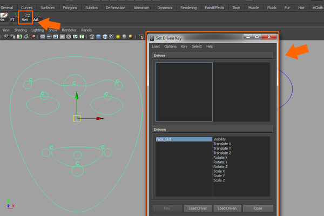Open the viewport Shading menu
The image size is (324, 216).
tap(21, 30)
